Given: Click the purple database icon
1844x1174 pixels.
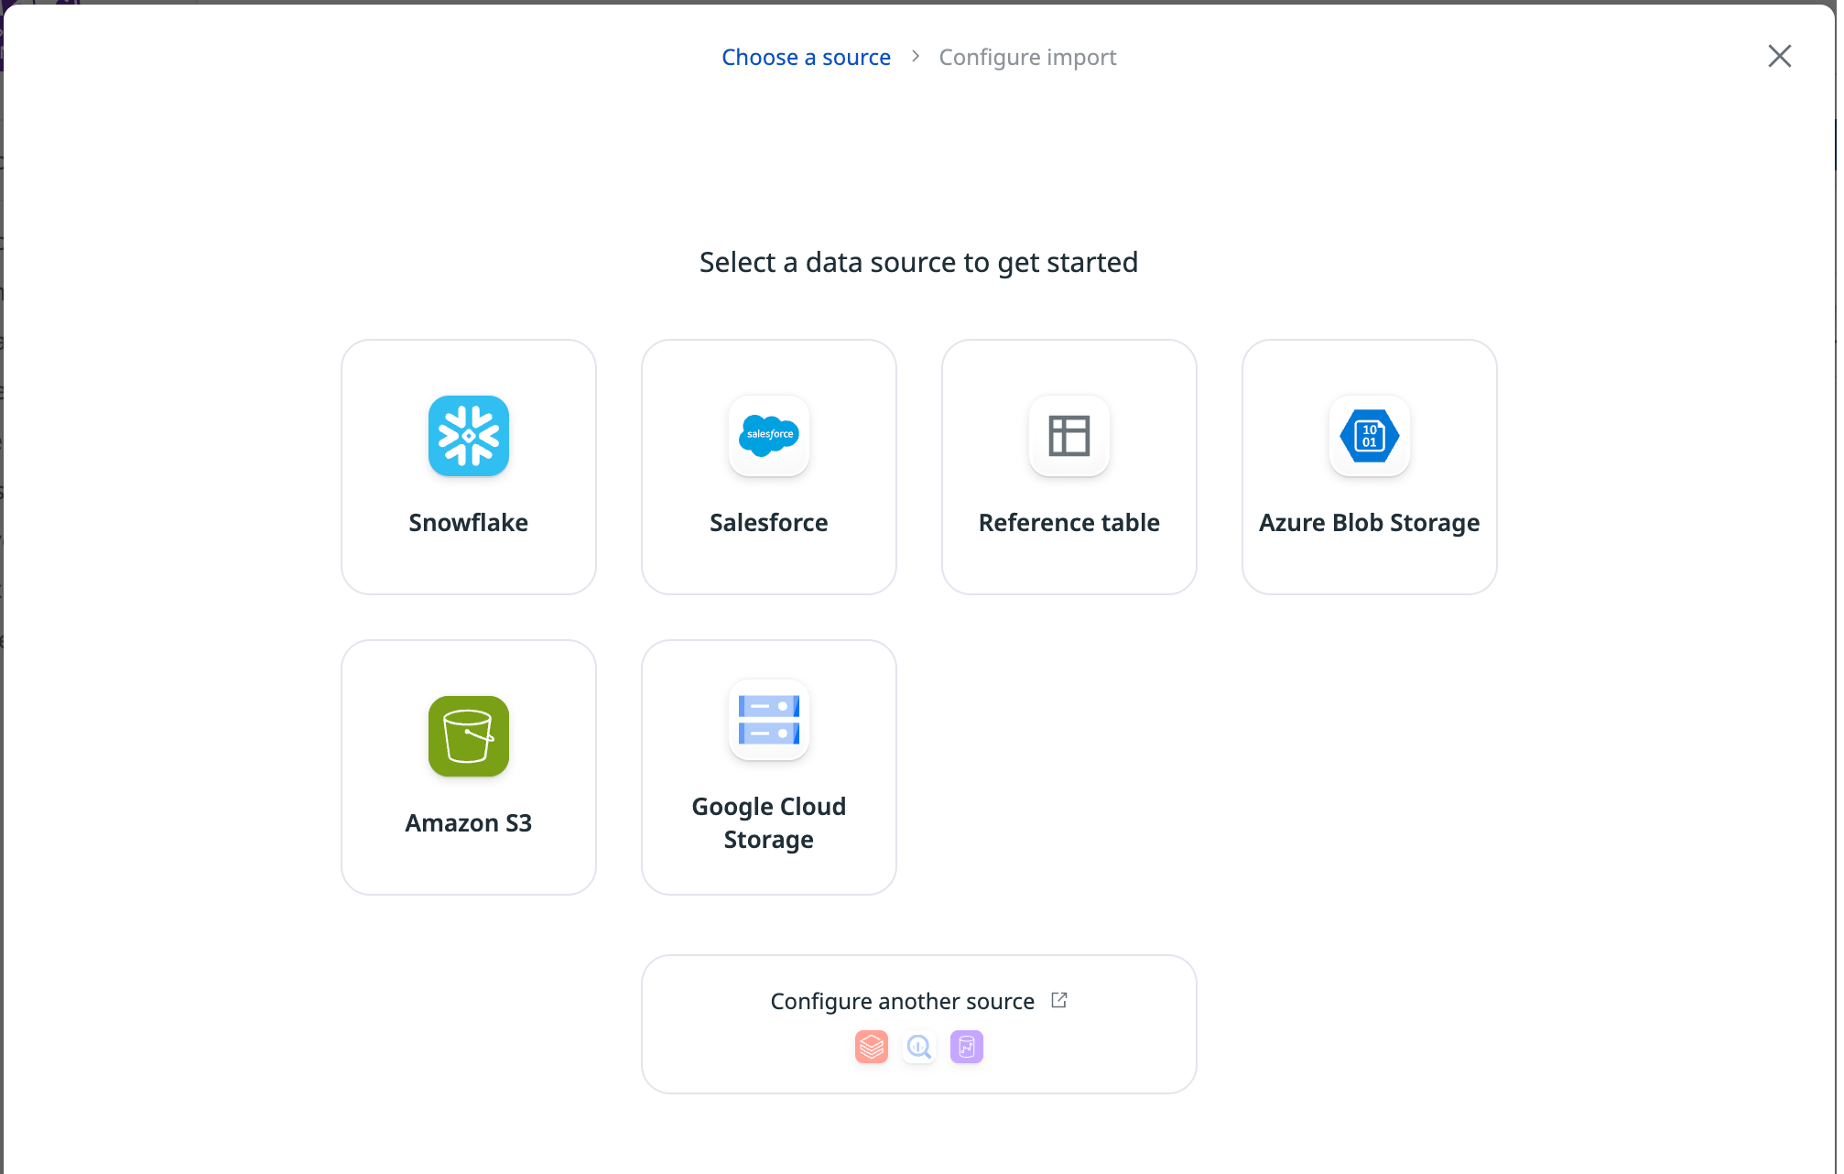Looking at the screenshot, I should pyautogui.click(x=966, y=1047).
